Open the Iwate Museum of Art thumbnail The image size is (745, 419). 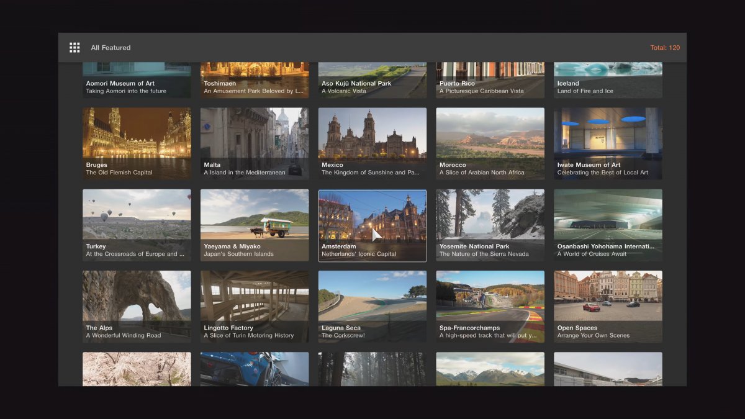[608, 144]
